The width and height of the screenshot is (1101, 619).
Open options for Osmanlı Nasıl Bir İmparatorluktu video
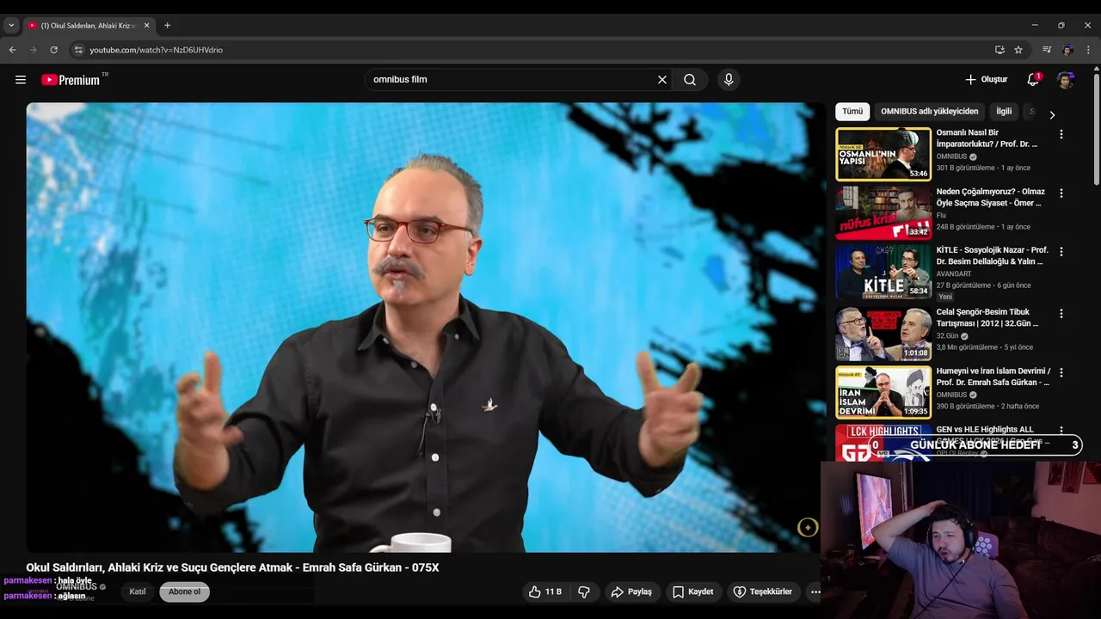pos(1061,134)
